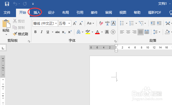This screenshot has width=172, height=105.
Task: Open the font size combo box 五号
Action: pyautogui.click(x=65, y=23)
